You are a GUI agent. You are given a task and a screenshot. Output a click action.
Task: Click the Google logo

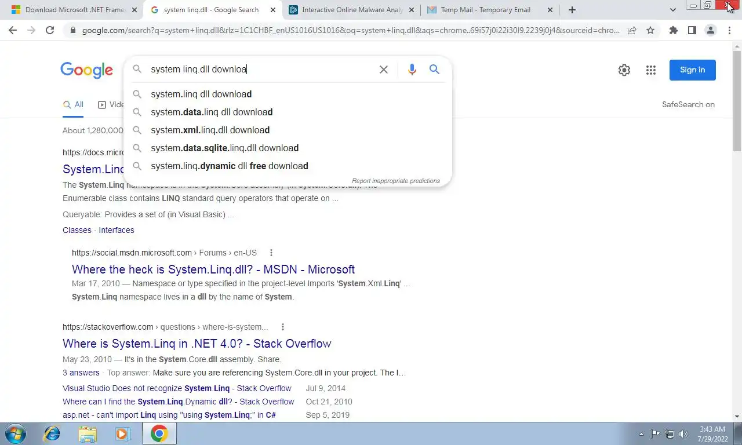(87, 70)
